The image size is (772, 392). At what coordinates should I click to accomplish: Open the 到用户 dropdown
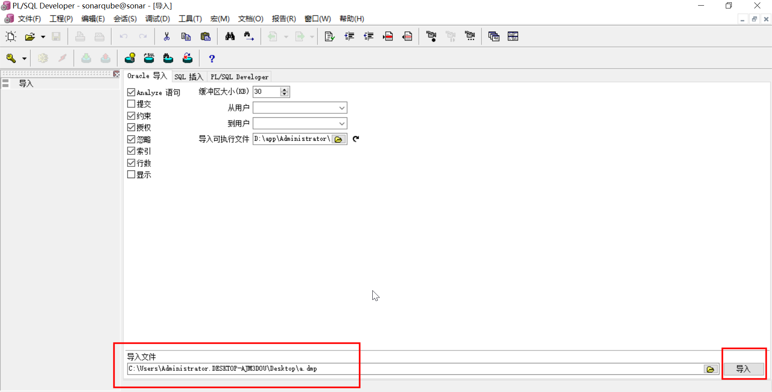click(342, 123)
